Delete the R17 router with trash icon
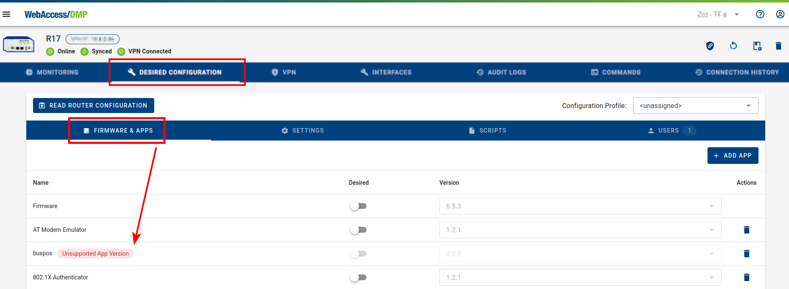Viewport: 789px width, 289px height. (778, 46)
